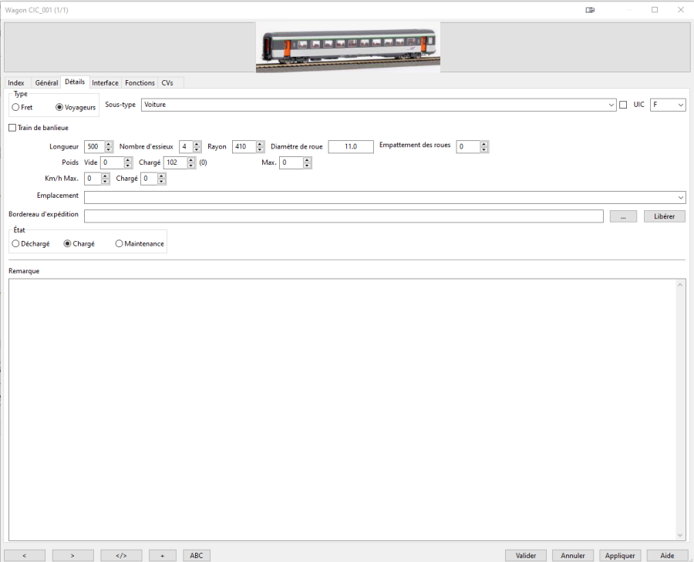The width and height of the screenshot is (694, 562).
Task: Expand the Emplacement dropdown
Action: (680, 197)
